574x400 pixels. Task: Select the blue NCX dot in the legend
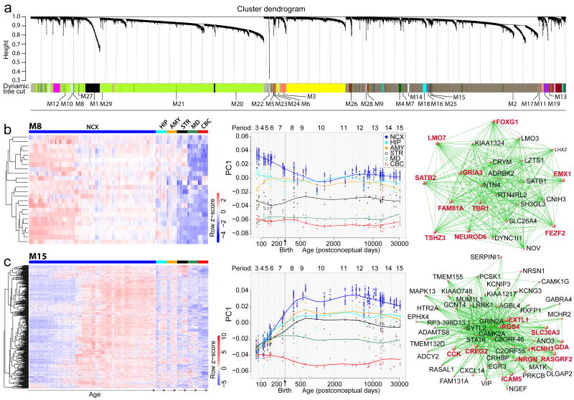coord(386,137)
